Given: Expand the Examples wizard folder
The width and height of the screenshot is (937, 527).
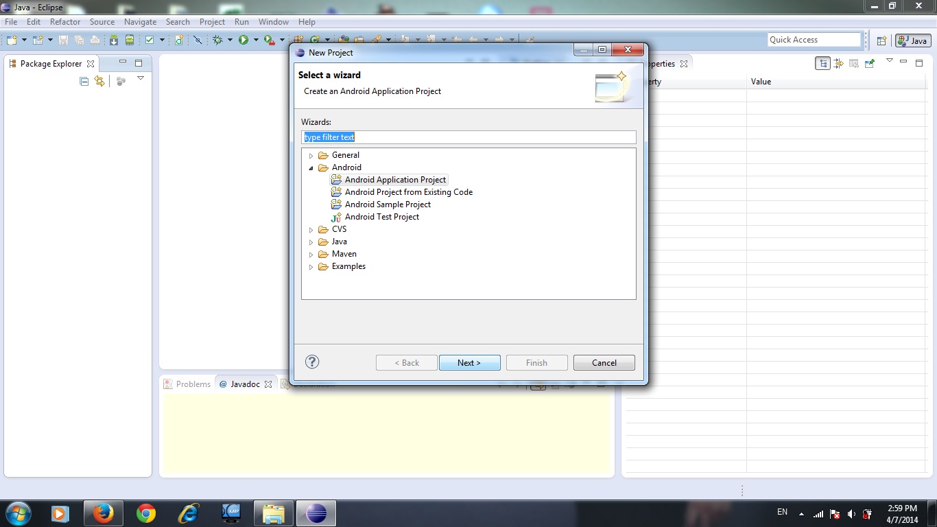Looking at the screenshot, I should (311, 267).
